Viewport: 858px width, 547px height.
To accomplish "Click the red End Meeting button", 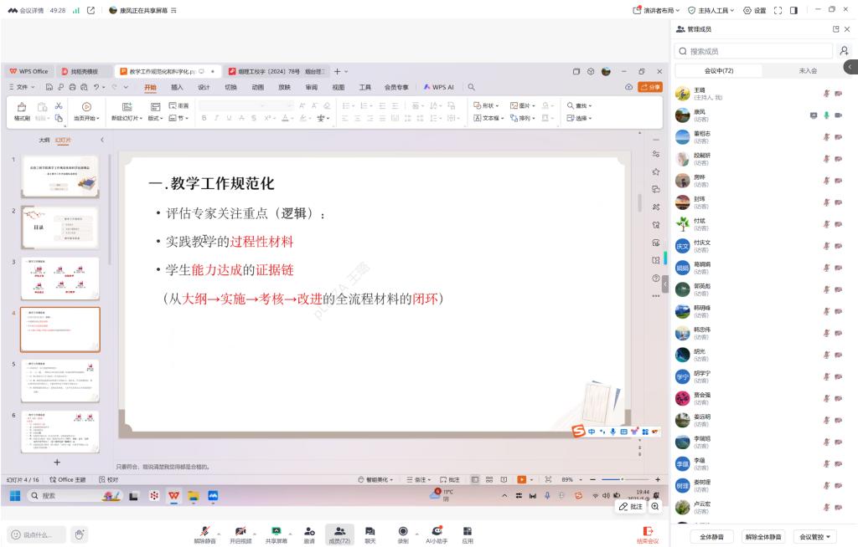I will pos(647,534).
